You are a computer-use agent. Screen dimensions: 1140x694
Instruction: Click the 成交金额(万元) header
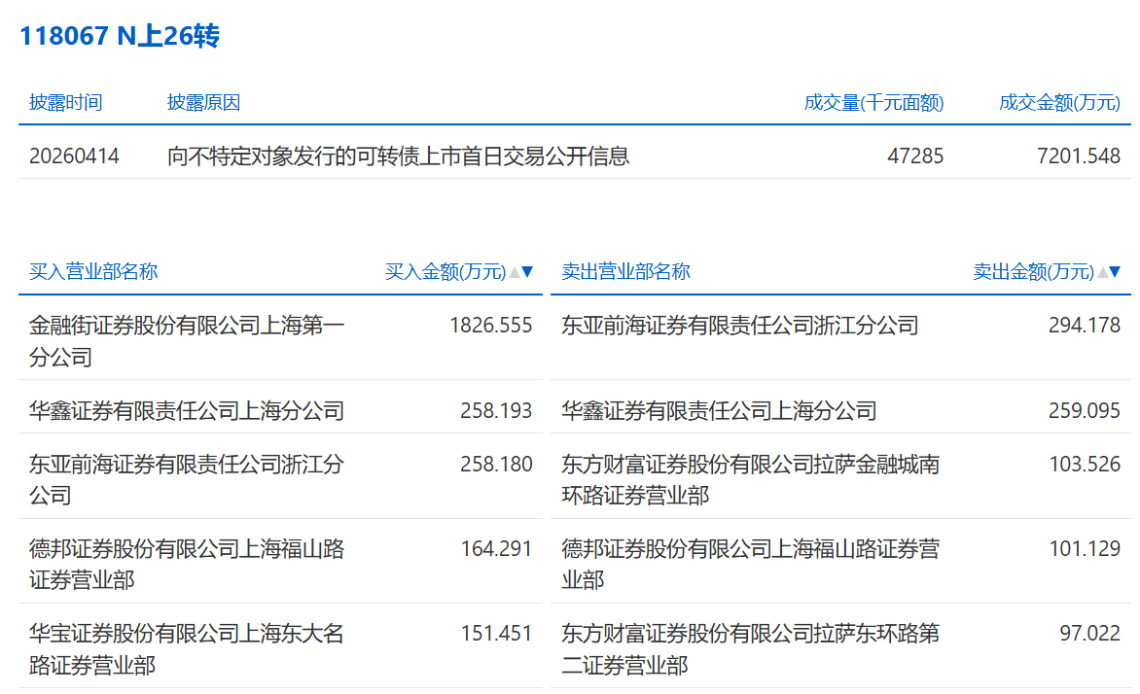(x=1059, y=103)
